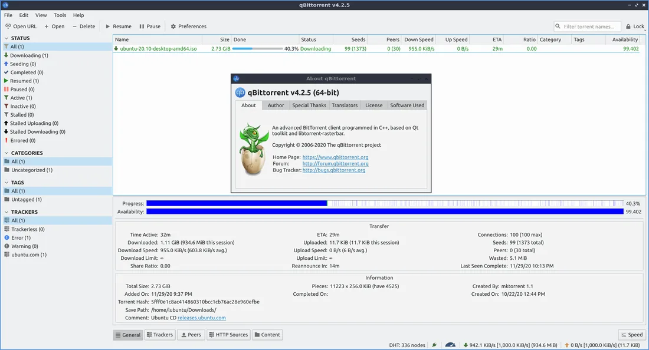The image size is (649, 350).
Task: Sort torrents by Size column header
Action: 217,39
